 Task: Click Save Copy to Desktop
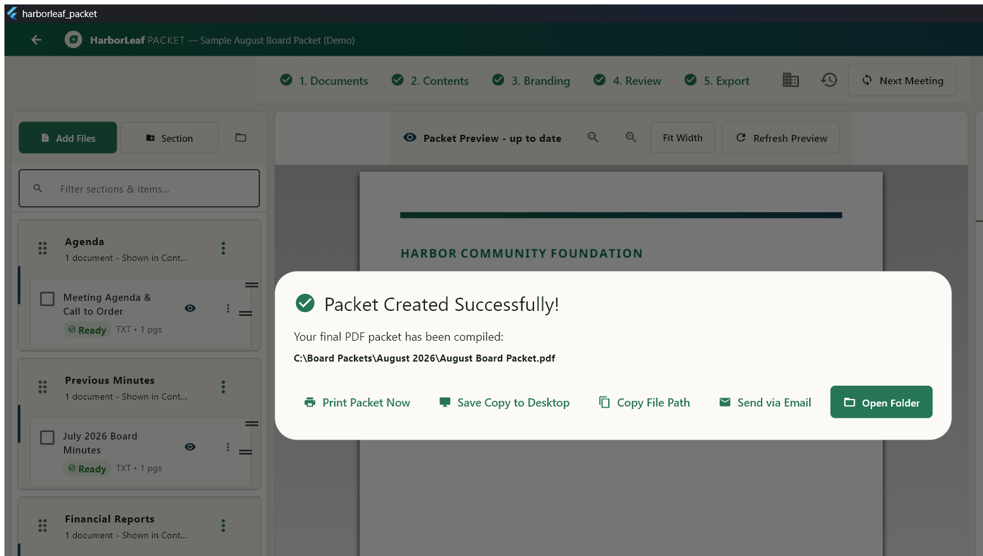point(504,402)
